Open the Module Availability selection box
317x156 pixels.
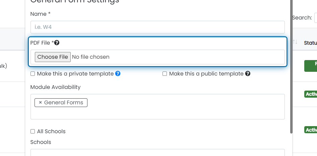pyautogui.click(x=157, y=107)
